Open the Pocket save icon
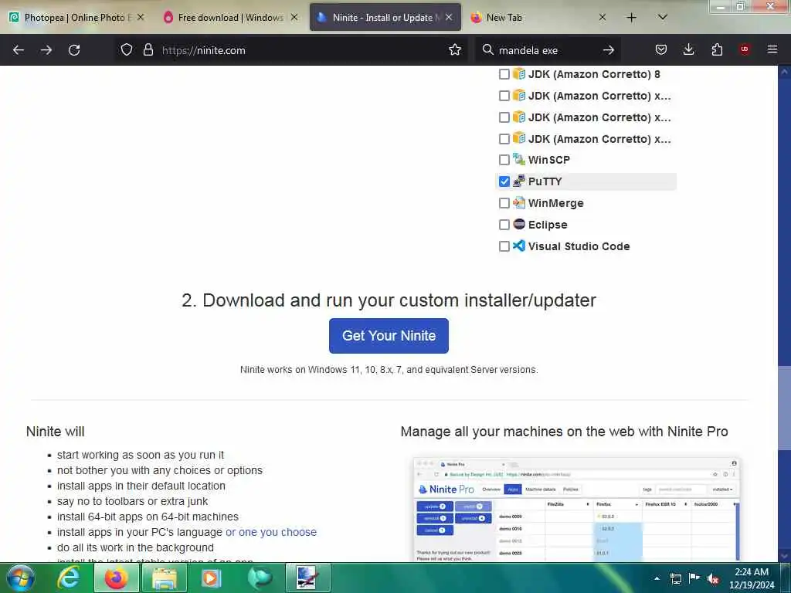This screenshot has height=593, width=791. tap(661, 49)
